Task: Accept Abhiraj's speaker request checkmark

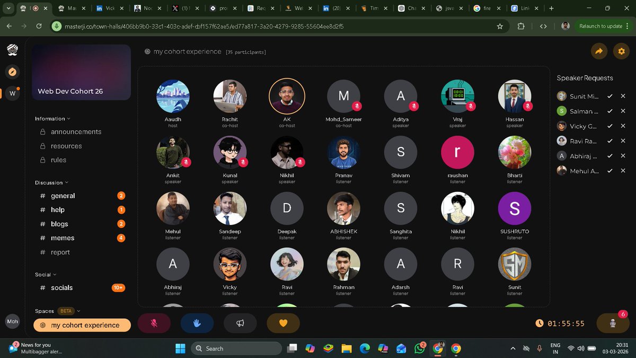Action: click(x=610, y=156)
